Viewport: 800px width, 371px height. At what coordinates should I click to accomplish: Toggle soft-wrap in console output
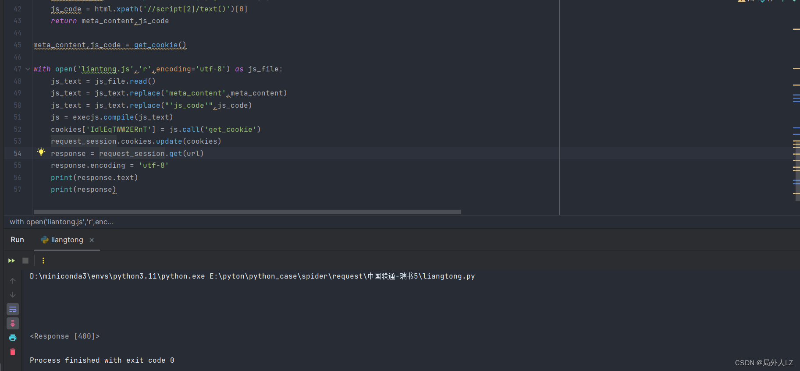tap(13, 309)
